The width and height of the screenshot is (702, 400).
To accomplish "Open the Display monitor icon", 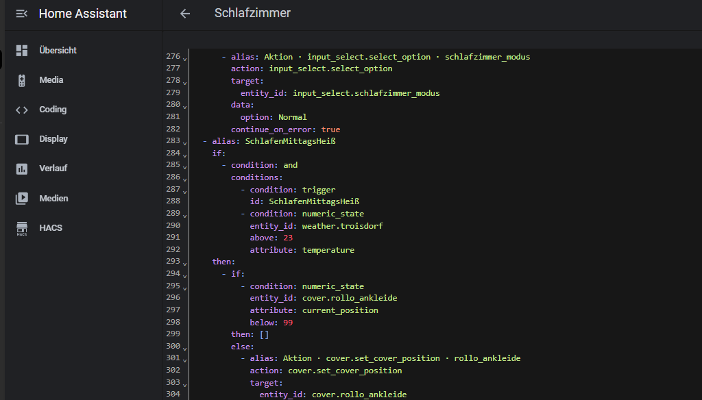I will click(x=21, y=139).
